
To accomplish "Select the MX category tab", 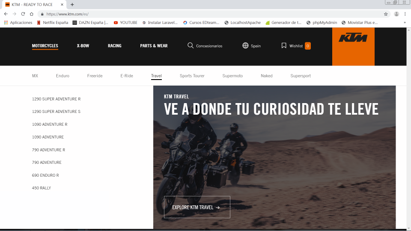I will pyautogui.click(x=35, y=76).
